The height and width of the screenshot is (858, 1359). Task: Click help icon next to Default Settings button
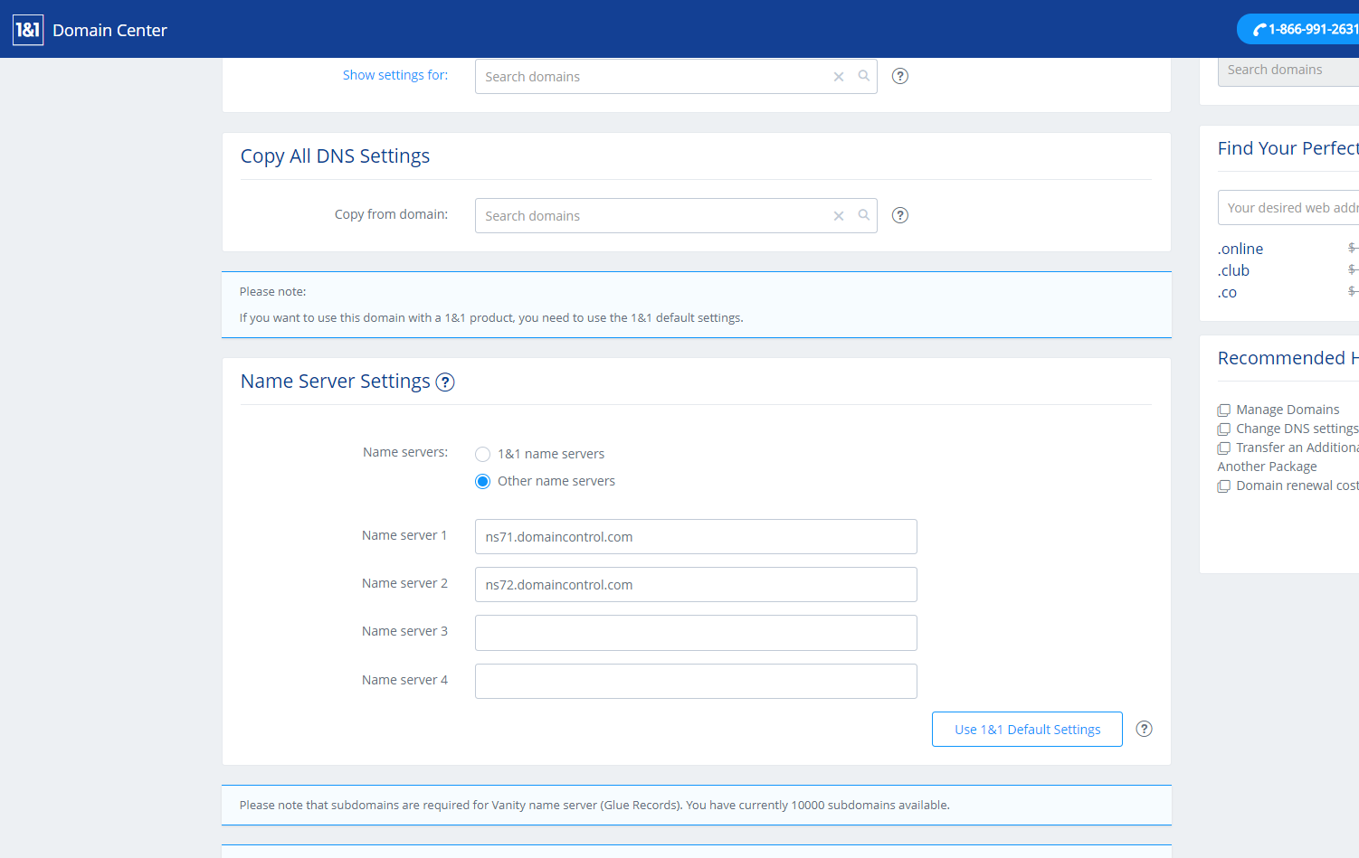1144,729
